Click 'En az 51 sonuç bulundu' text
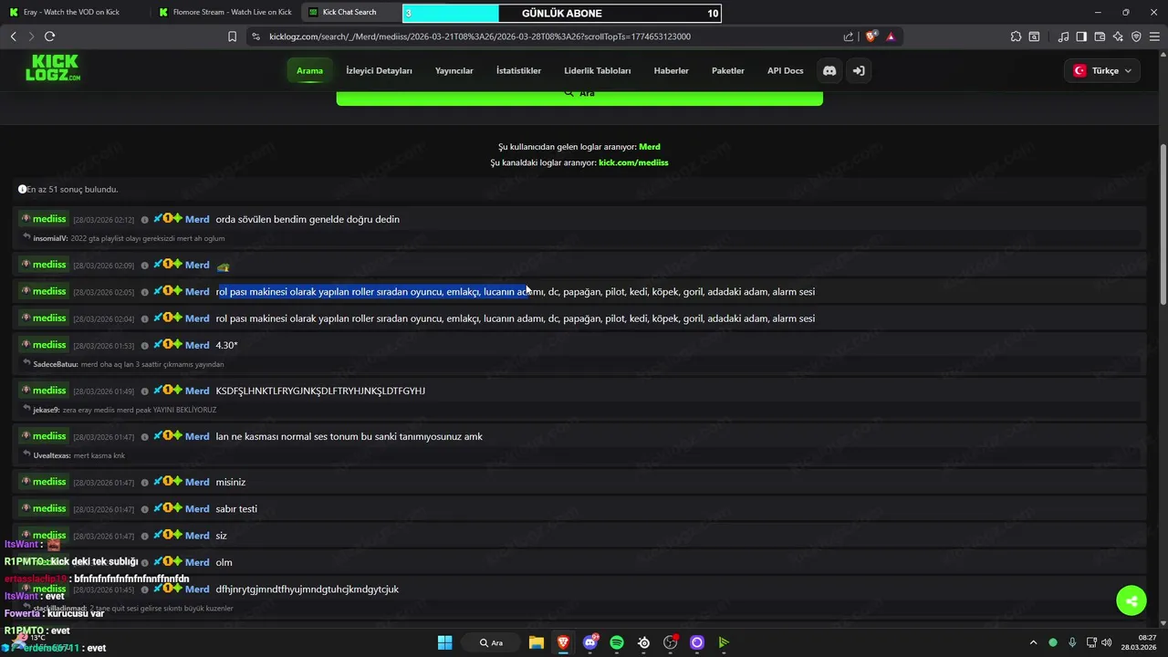Viewport: 1168px width, 657px height. pos(72,190)
